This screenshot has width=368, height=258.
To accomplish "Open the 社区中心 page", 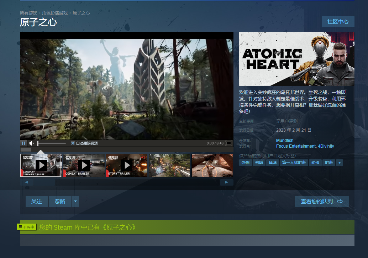I will [x=338, y=22].
